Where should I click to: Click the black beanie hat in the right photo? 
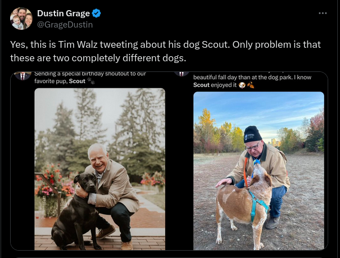(x=252, y=134)
